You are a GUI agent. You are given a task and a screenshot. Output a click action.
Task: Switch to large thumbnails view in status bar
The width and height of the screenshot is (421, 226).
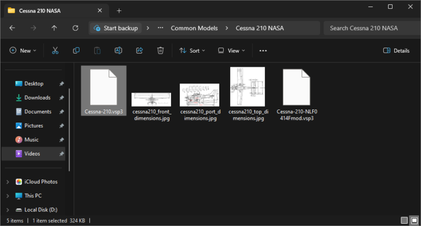click(x=413, y=221)
